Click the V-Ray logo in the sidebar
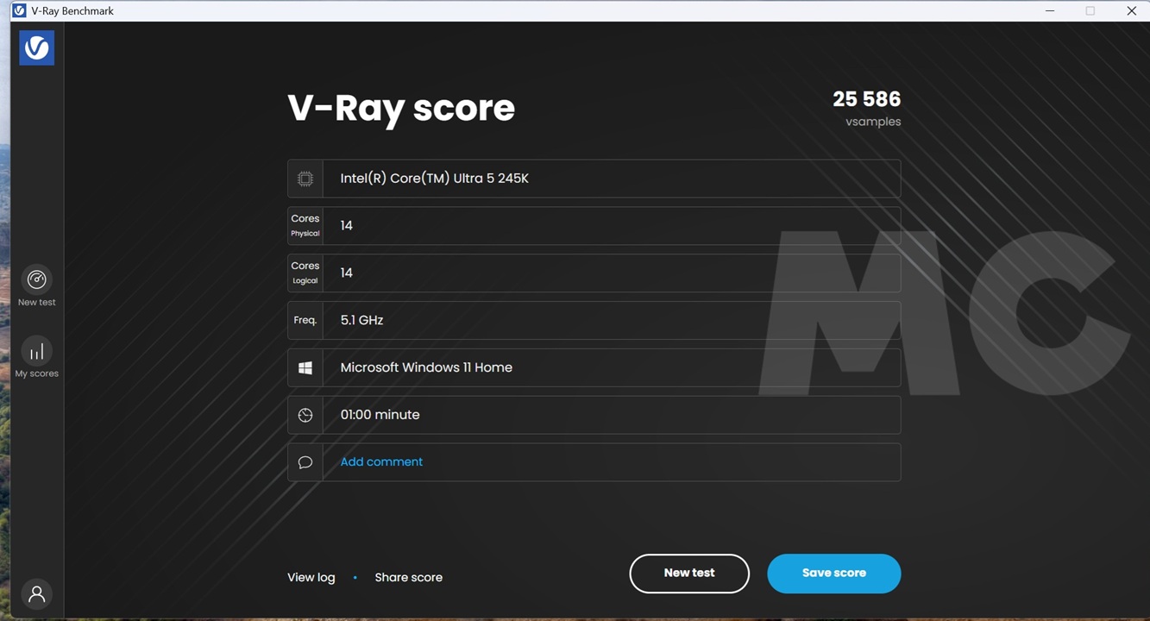This screenshot has height=621, width=1150. 36,47
